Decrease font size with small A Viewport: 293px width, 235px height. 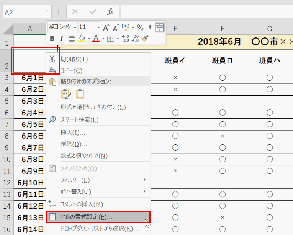point(116,28)
